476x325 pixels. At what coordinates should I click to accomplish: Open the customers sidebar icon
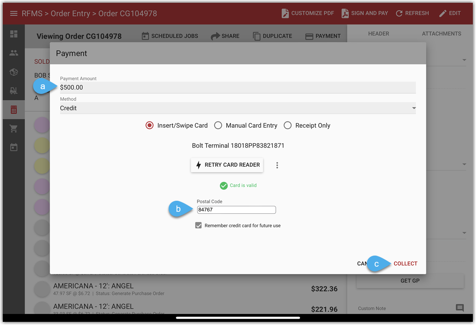(x=14, y=53)
